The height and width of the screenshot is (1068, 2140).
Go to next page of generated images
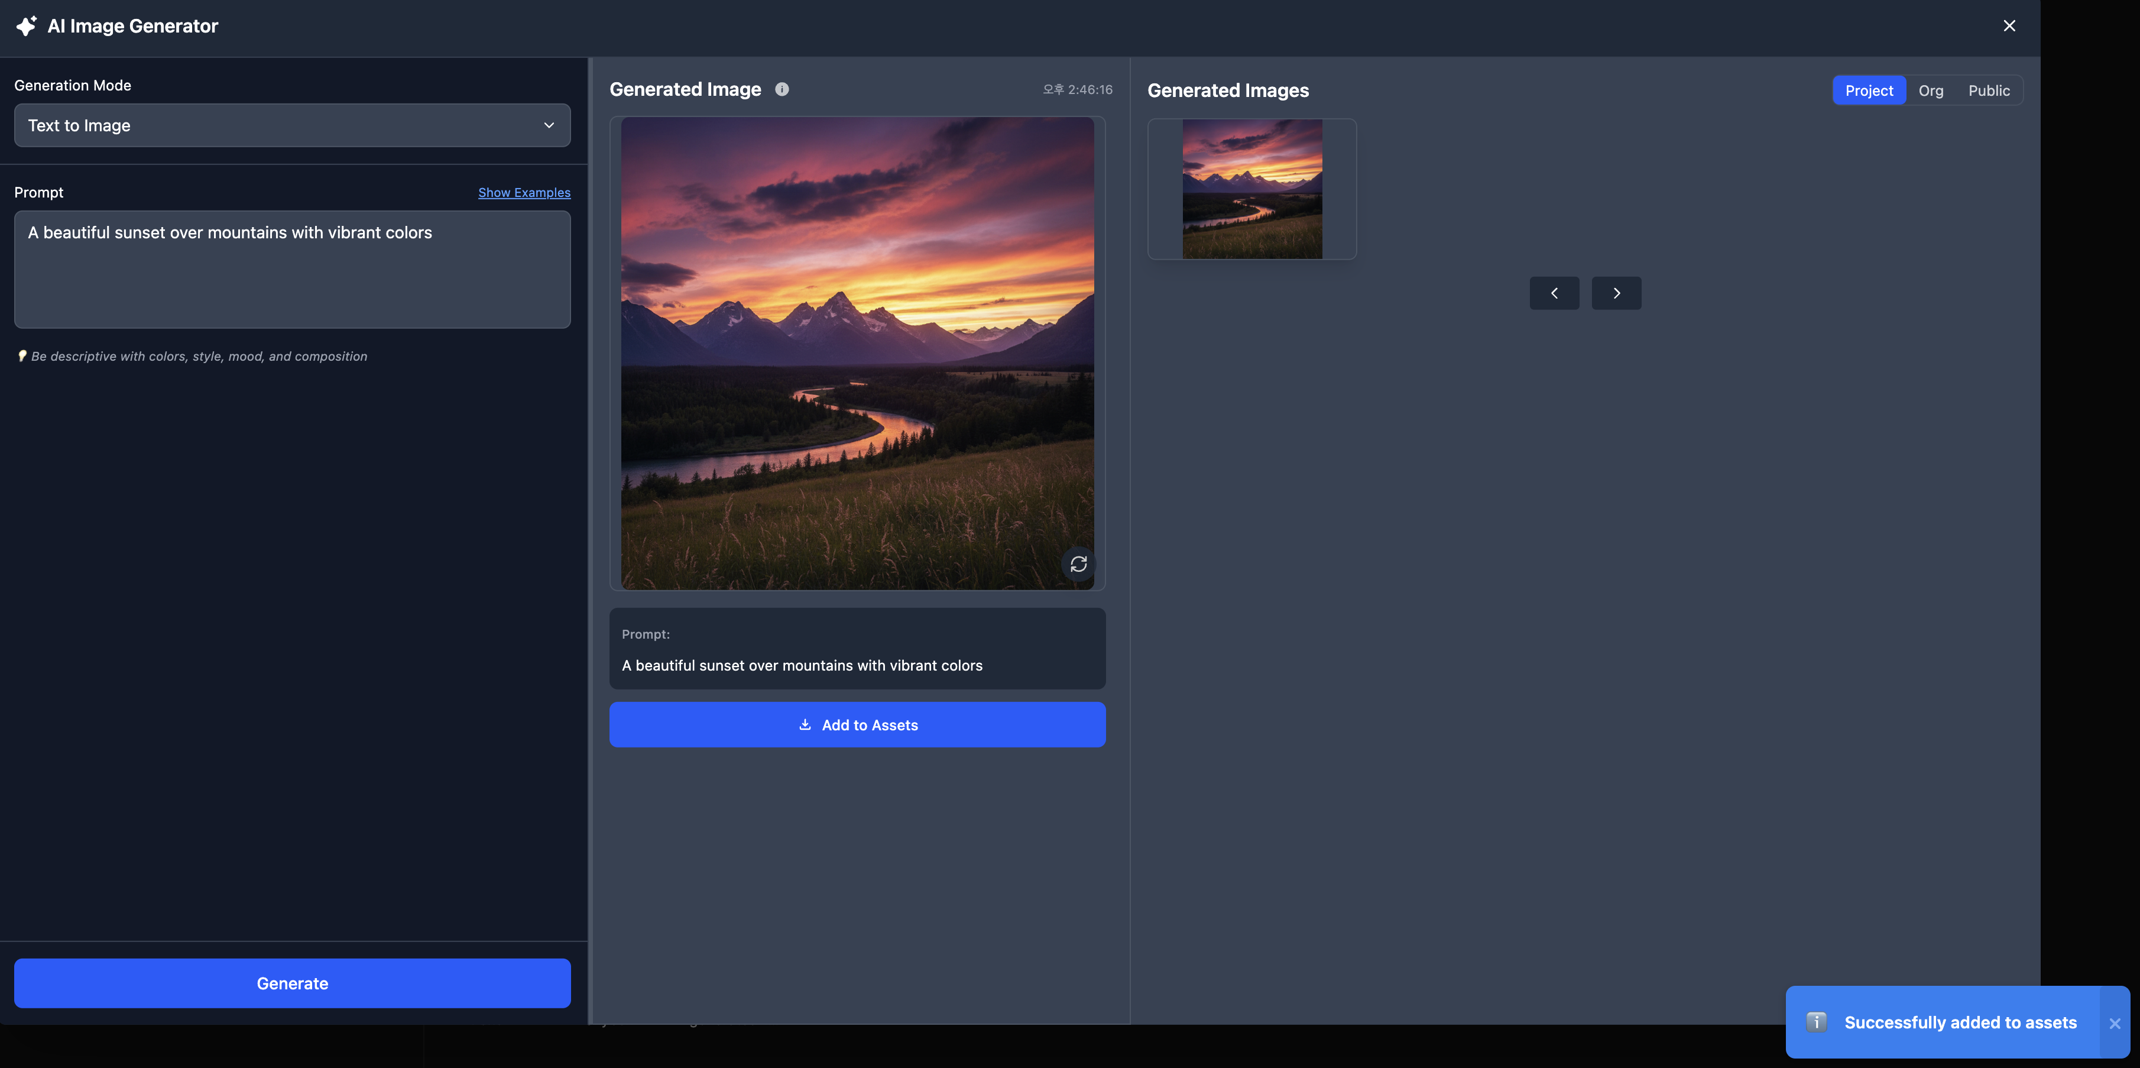pos(1616,293)
